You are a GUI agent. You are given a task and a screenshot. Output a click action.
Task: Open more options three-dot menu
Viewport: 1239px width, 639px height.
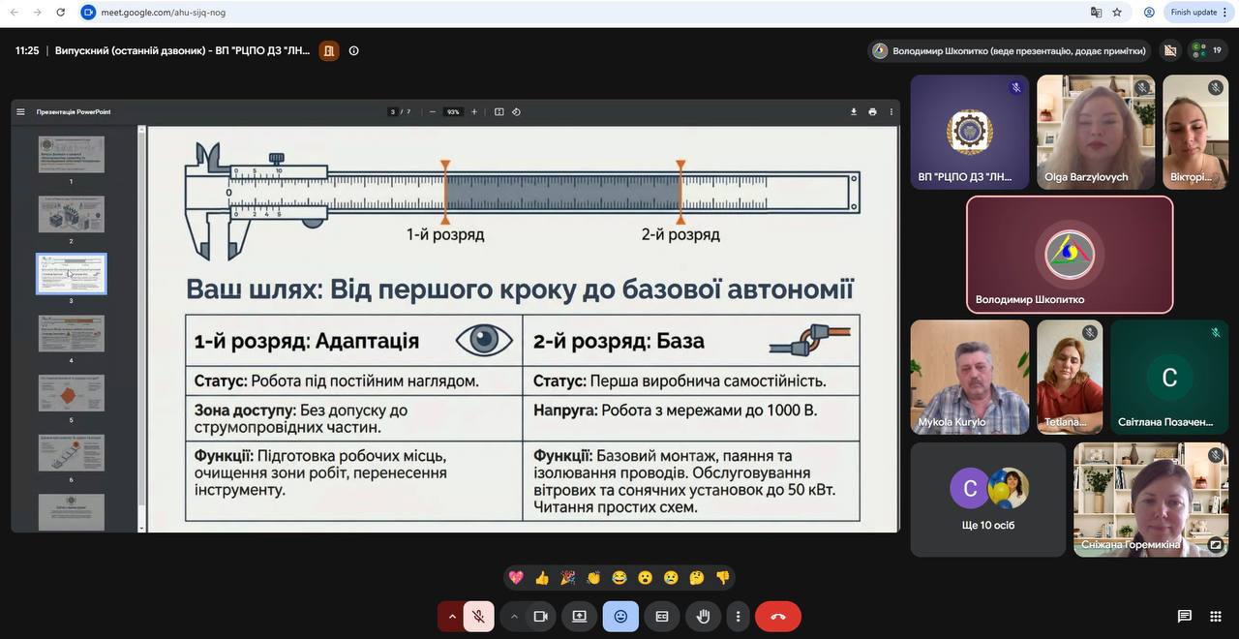coord(739,616)
